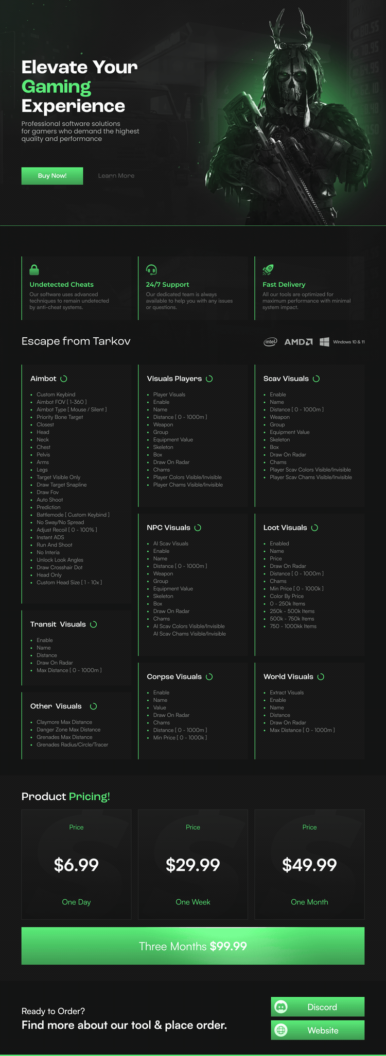Select the $29.99 One Week pricing card
This screenshot has width=386, height=1056.
pos(193,864)
